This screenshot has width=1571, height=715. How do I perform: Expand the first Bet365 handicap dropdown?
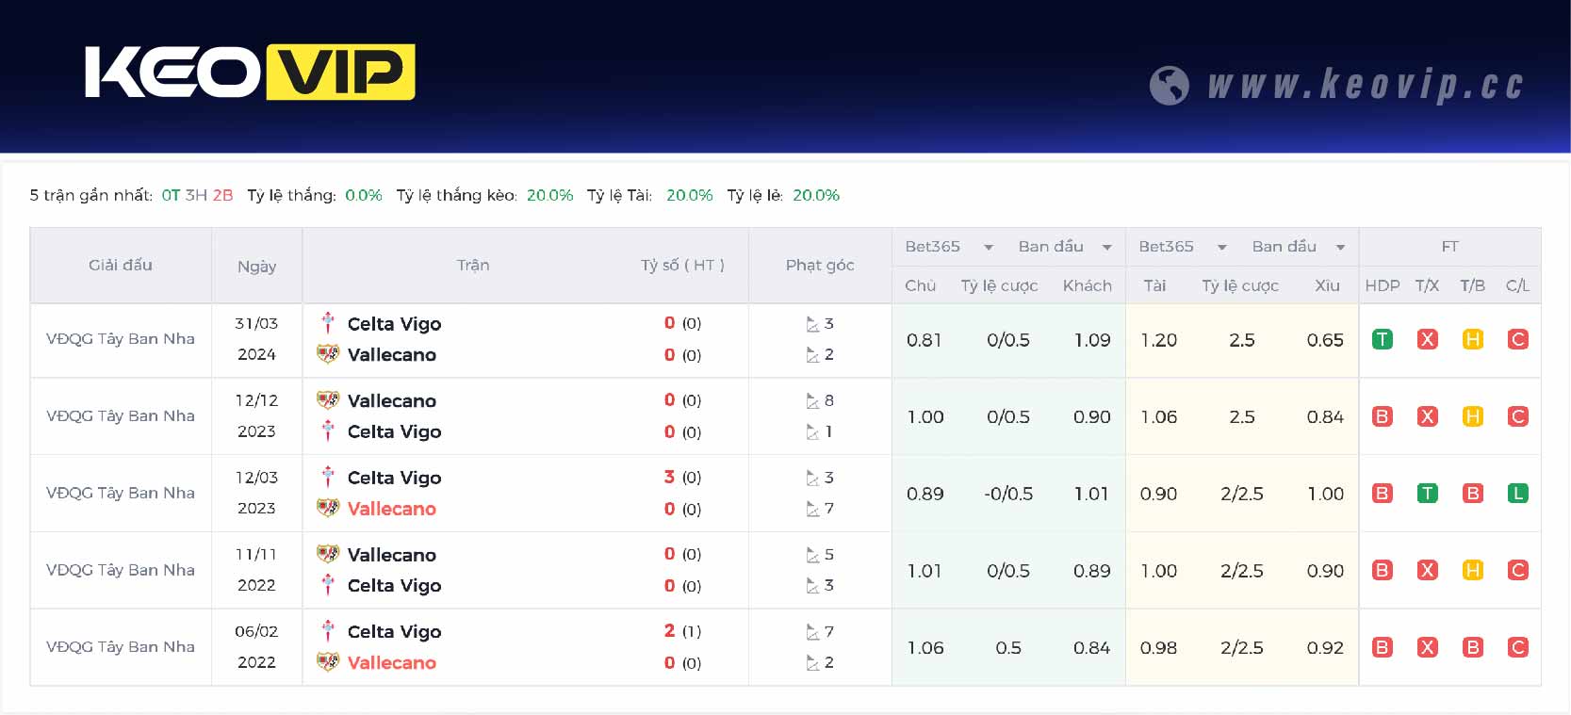pyautogui.click(x=989, y=248)
